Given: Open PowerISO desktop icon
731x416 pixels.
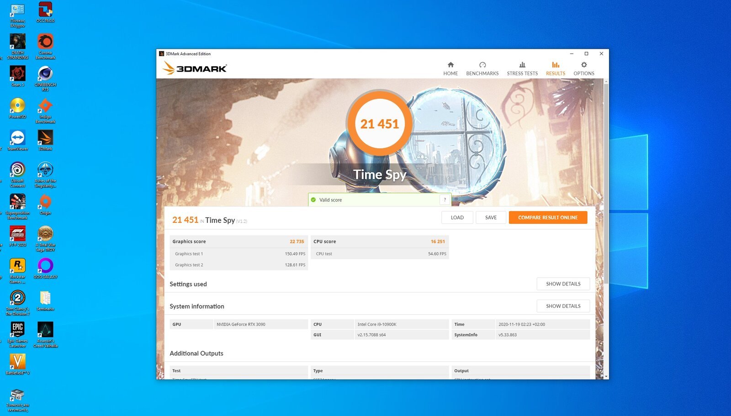Looking at the screenshot, I should coord(18,108).
